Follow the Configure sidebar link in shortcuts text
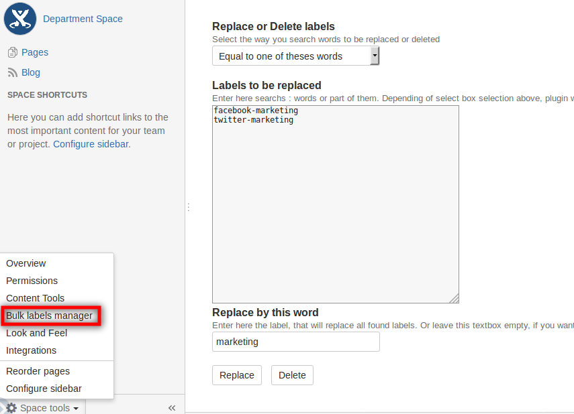 (90, 144)
